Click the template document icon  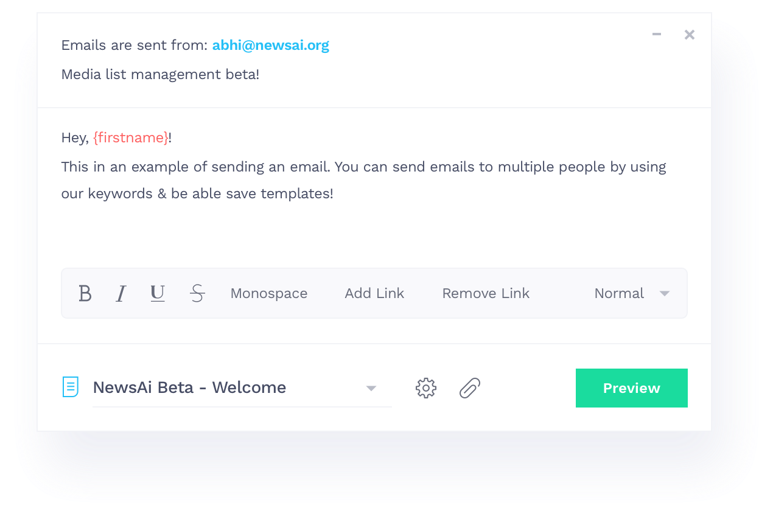pos(71,387)
